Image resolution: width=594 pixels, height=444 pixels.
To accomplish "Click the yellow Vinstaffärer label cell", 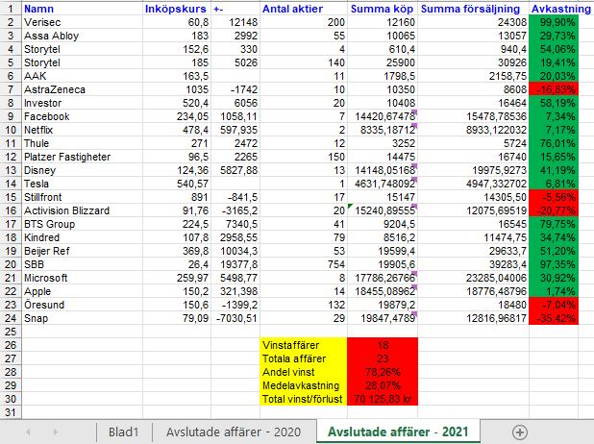I will coord(304,344).
